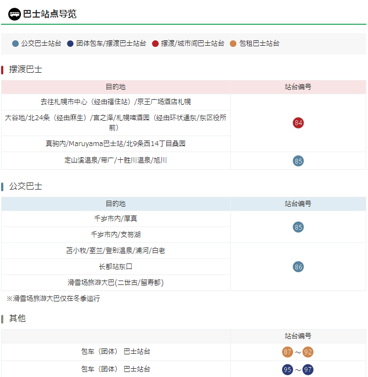Click the 摆渡巴士 section heading
This screenshot has height=377, width=368.
(25, 69)
